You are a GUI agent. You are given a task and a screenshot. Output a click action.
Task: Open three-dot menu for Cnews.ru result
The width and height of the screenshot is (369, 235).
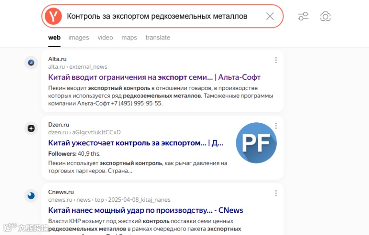pos(276,193)
